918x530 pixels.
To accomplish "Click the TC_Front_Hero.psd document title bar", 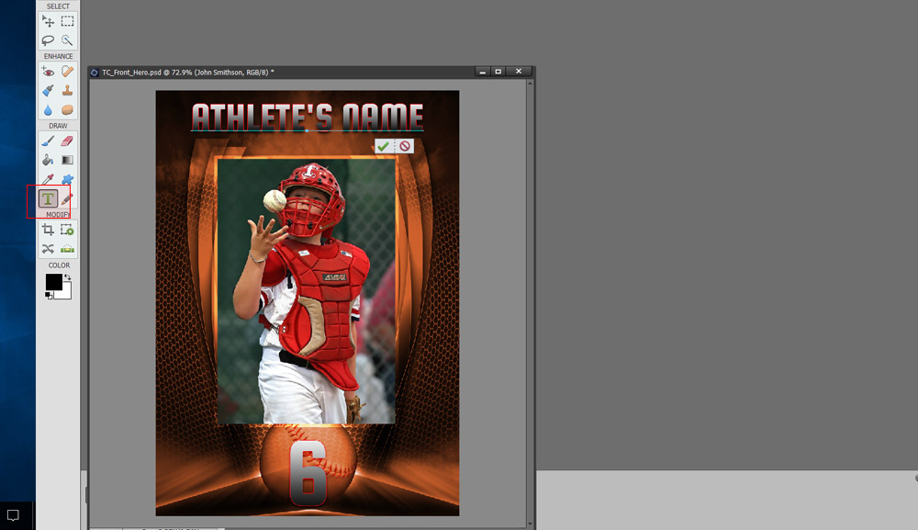I will [311, 72].
